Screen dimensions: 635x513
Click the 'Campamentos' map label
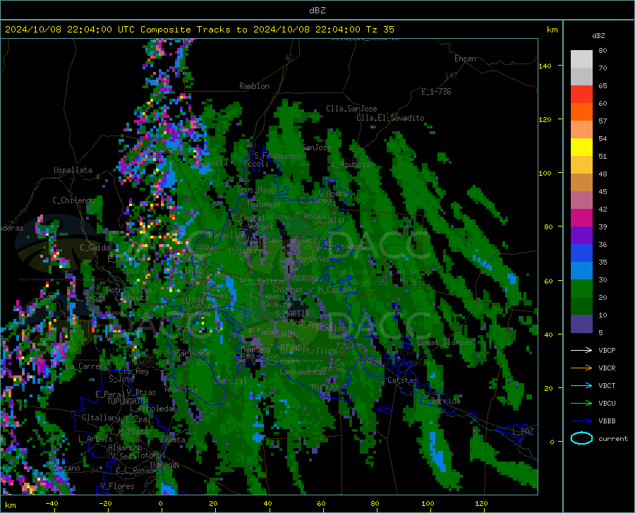[x=301, y=372]
